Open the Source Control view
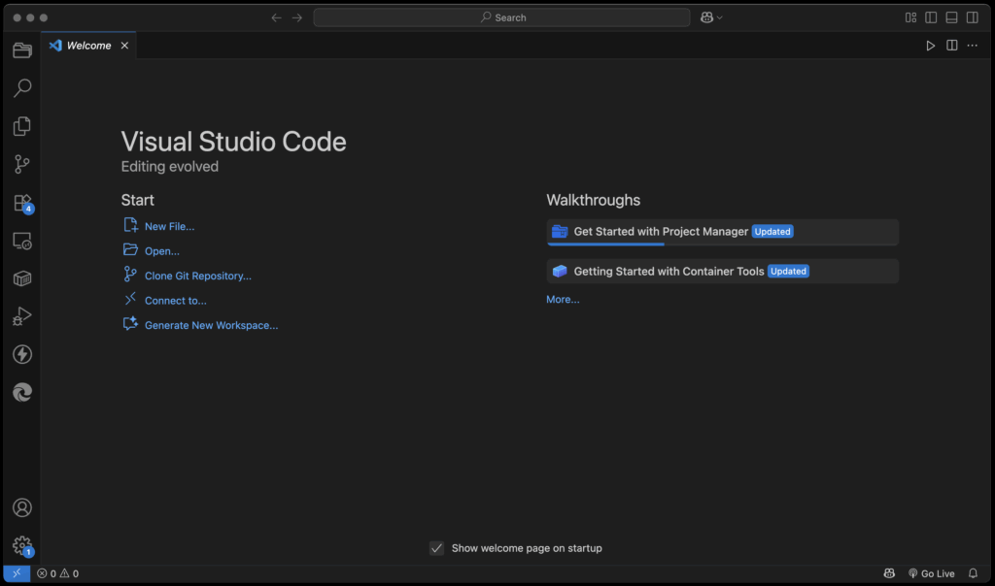 22,164
